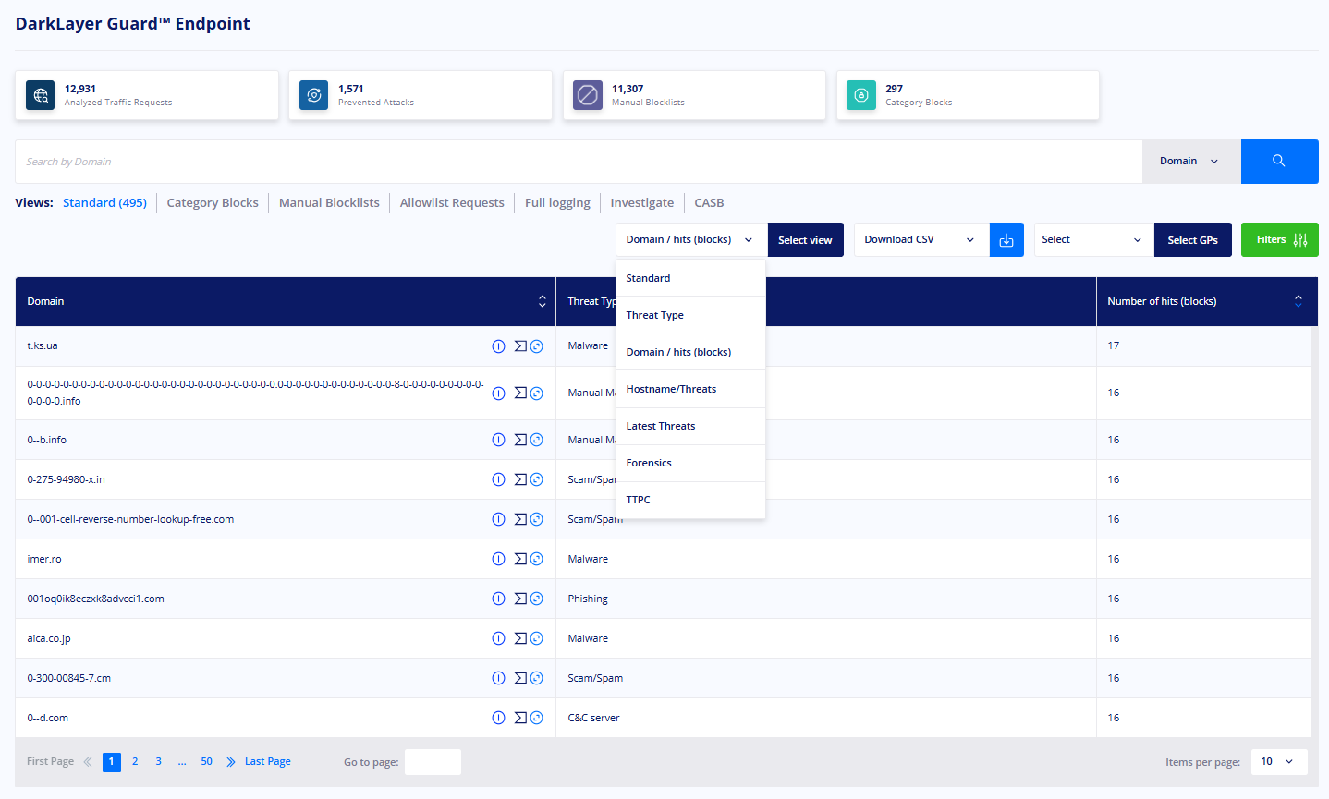
Task: Select Hostname/Threats in the view list
Action: click(x=690, y=389)
